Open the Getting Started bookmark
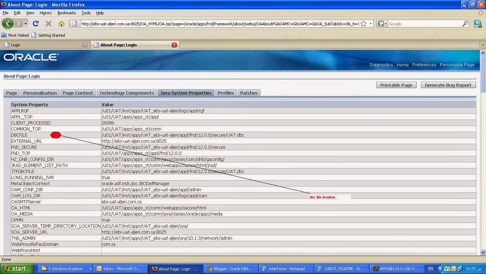Viewport: 486px width, 274px height. tap(52, 35)
